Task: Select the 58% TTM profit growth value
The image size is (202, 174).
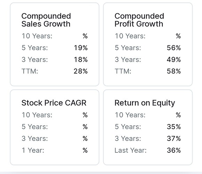Action: 174,71
